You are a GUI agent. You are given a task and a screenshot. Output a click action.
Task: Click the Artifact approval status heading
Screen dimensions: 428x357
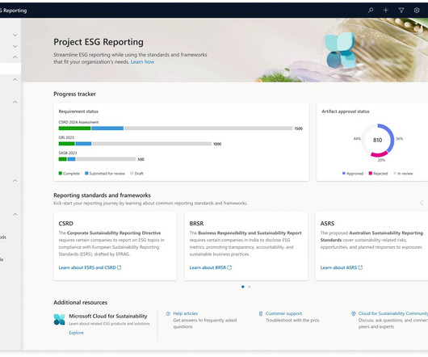coord(346,111)
